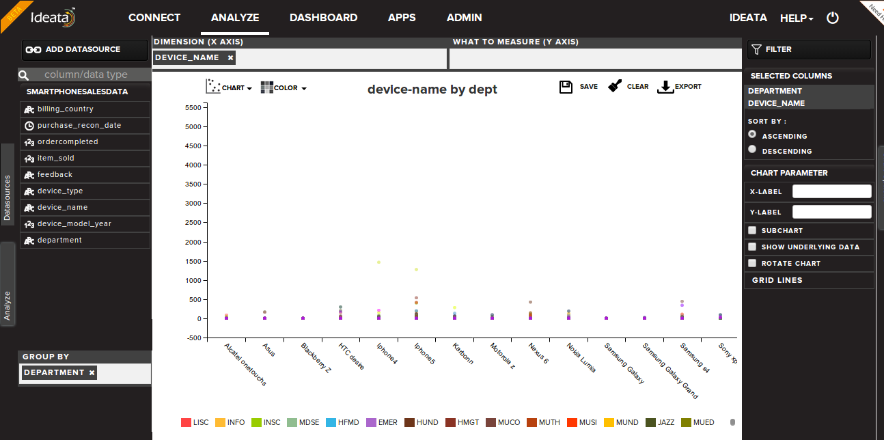Select the billing_country column
The width and height of the screenshot is (884, 440).
85,109
